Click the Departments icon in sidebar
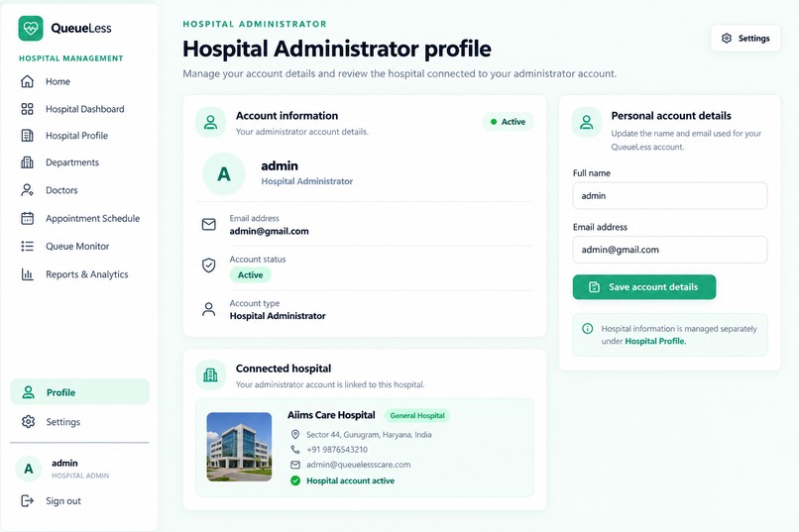This screenshot has width=799, height=532. [x=27, y=162]
